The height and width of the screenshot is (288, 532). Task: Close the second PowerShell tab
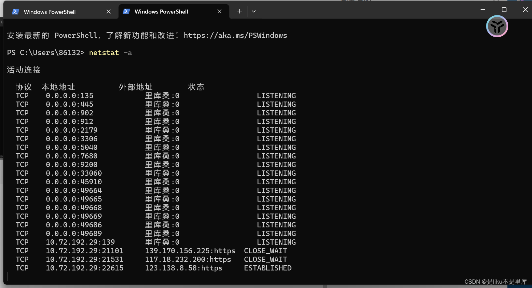(220, 11)
